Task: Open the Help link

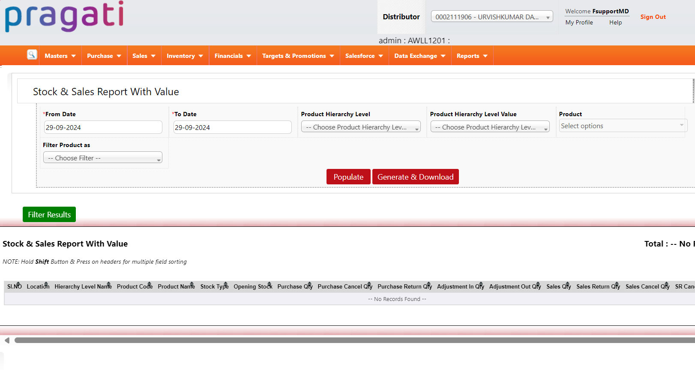Action: click(x=615, y=22)
